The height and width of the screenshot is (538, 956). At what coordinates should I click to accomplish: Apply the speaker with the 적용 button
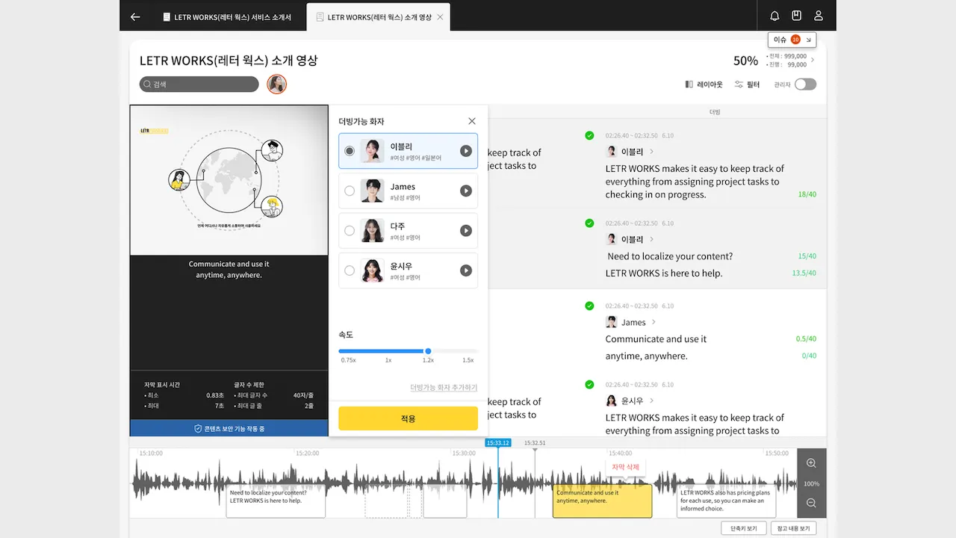(x=408, y=418)
